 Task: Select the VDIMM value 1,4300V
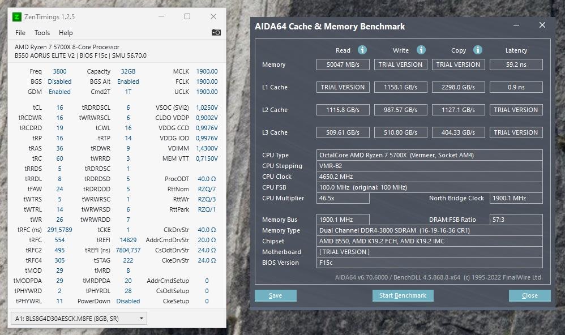point(207,148)
